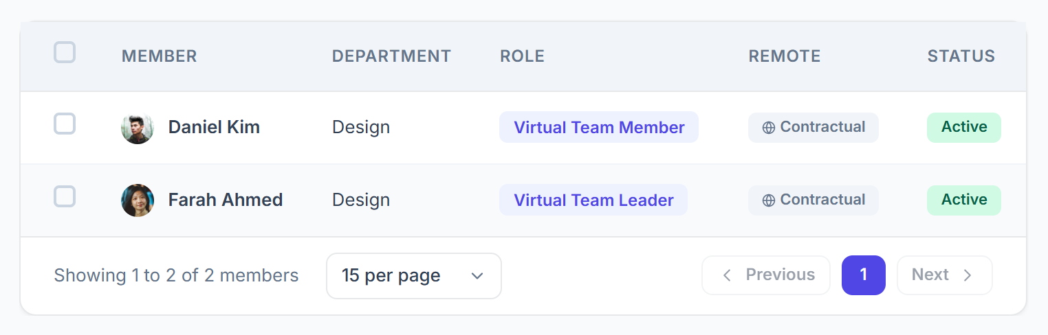The image size is (1048, 335).
Task: Click the globe icon in Daniel Kim's row
Action: point(769,128)
